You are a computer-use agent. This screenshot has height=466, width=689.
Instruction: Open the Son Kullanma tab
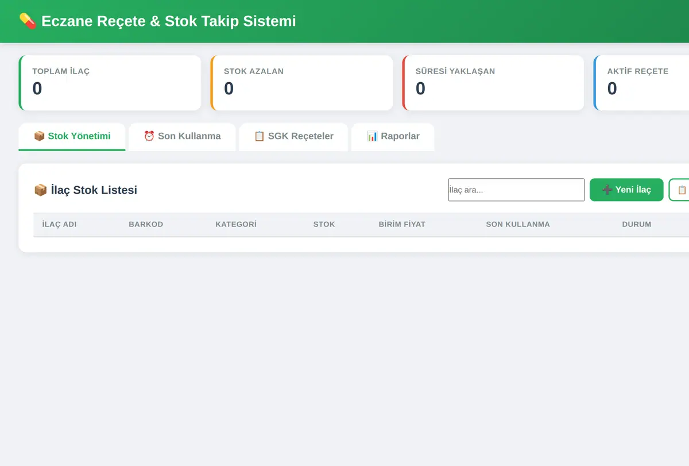pyautogui.click(x=182, y=137)
